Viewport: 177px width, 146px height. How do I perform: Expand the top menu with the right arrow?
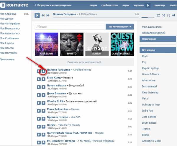[x=148, y=5]
